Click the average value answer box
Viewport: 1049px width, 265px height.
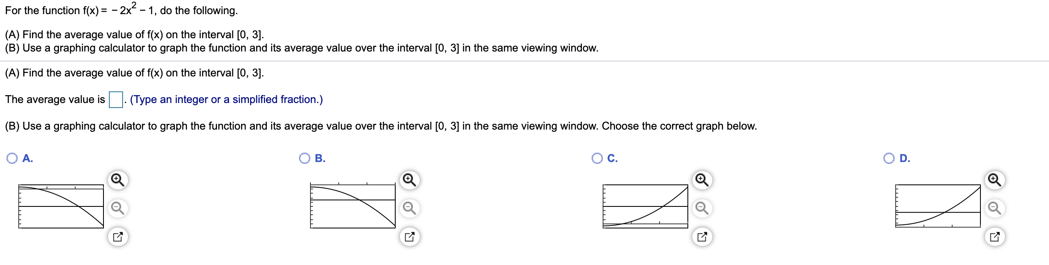(x=116, y=100)
